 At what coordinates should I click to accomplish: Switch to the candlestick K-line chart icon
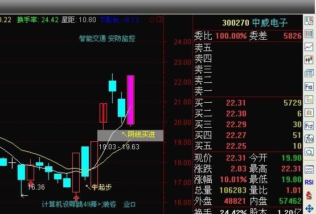click(x=309, y=60)
